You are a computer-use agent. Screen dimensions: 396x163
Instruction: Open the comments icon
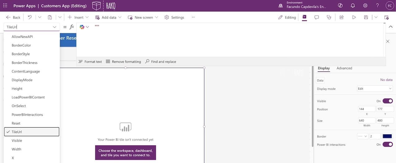point(317,17)
